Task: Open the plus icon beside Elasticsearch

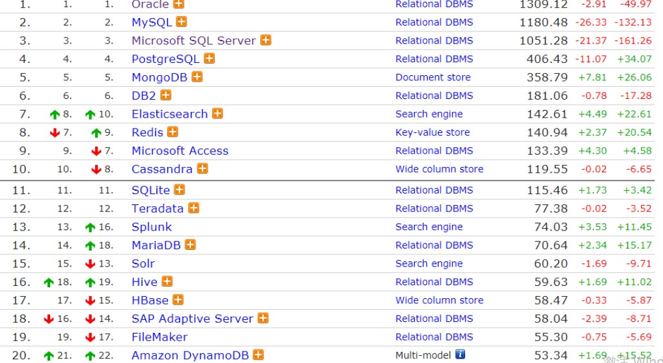Action: pyautogui.click(x=217, y=114)
